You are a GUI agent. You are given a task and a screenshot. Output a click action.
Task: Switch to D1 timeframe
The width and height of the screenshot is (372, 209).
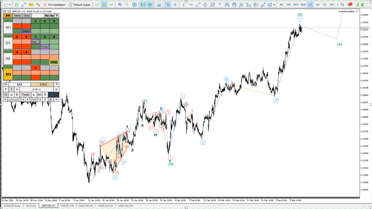tap(325, 5)
